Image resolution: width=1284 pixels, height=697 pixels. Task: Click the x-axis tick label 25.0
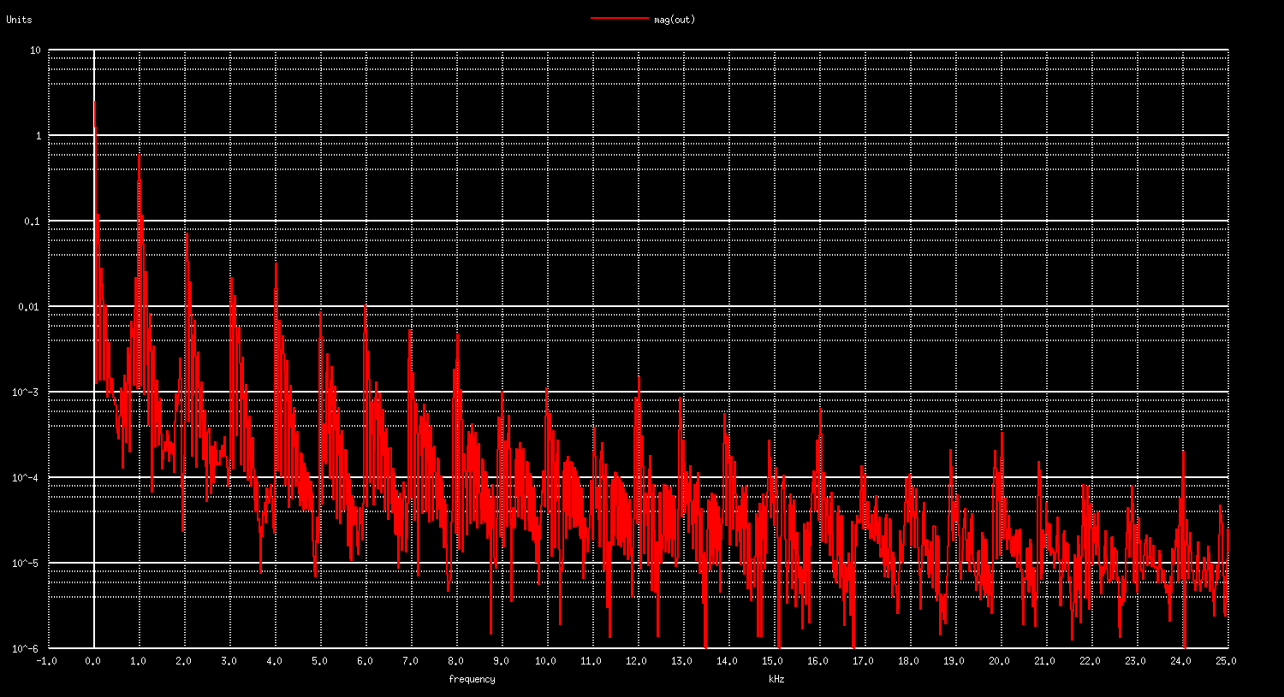click(1225, 661)
